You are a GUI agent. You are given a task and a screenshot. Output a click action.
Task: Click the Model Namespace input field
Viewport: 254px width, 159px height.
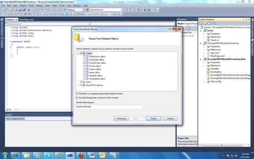point(109,106)
